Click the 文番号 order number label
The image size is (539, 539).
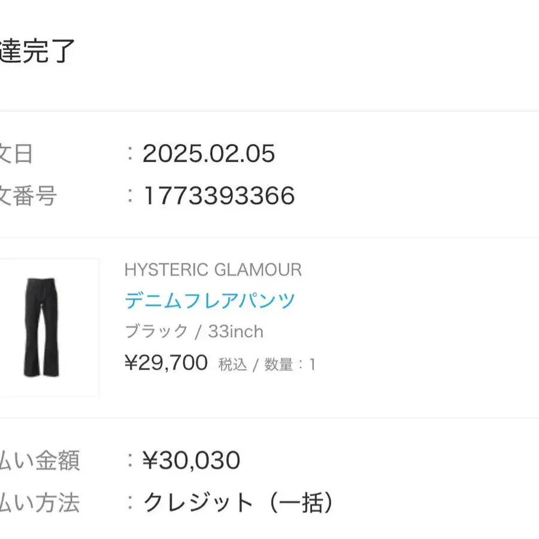28,196
